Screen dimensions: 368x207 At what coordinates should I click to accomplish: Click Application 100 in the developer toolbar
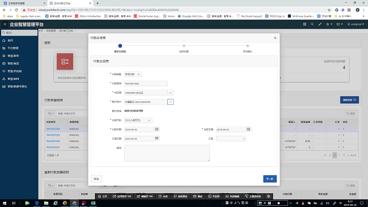click(122, 196)
